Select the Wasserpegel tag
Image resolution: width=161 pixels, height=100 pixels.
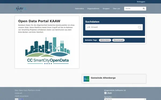pyautogui.click(x=118, y=40)
